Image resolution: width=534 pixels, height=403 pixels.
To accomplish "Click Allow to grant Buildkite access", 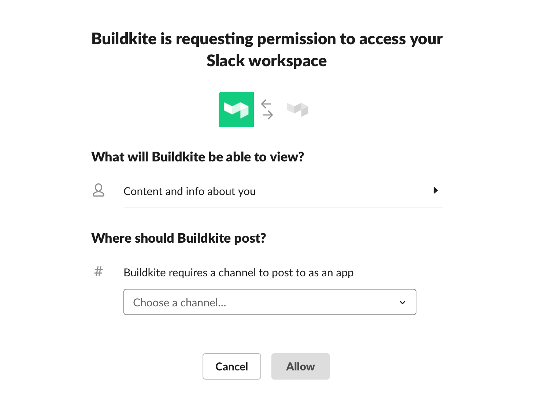I will [300, 366].
